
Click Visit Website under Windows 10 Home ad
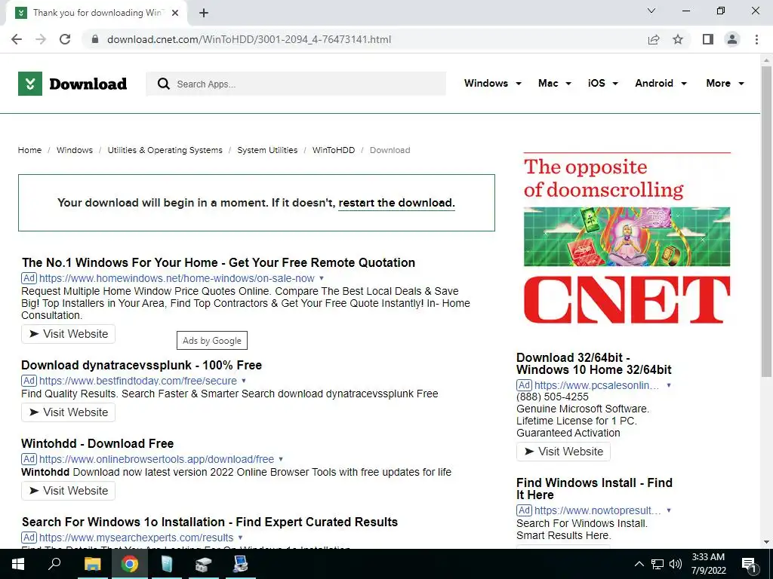point(563,452)
